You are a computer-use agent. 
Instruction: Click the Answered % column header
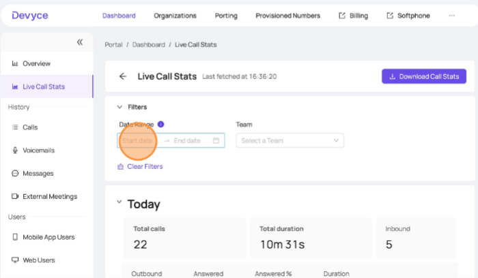[x=273, y=274]
